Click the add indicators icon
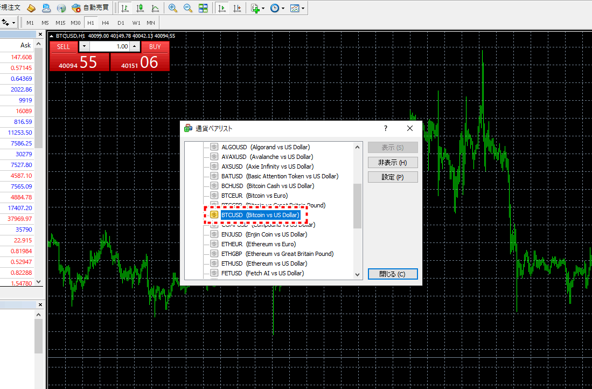Viewport: 592px width, 389px height. [255, 8]
